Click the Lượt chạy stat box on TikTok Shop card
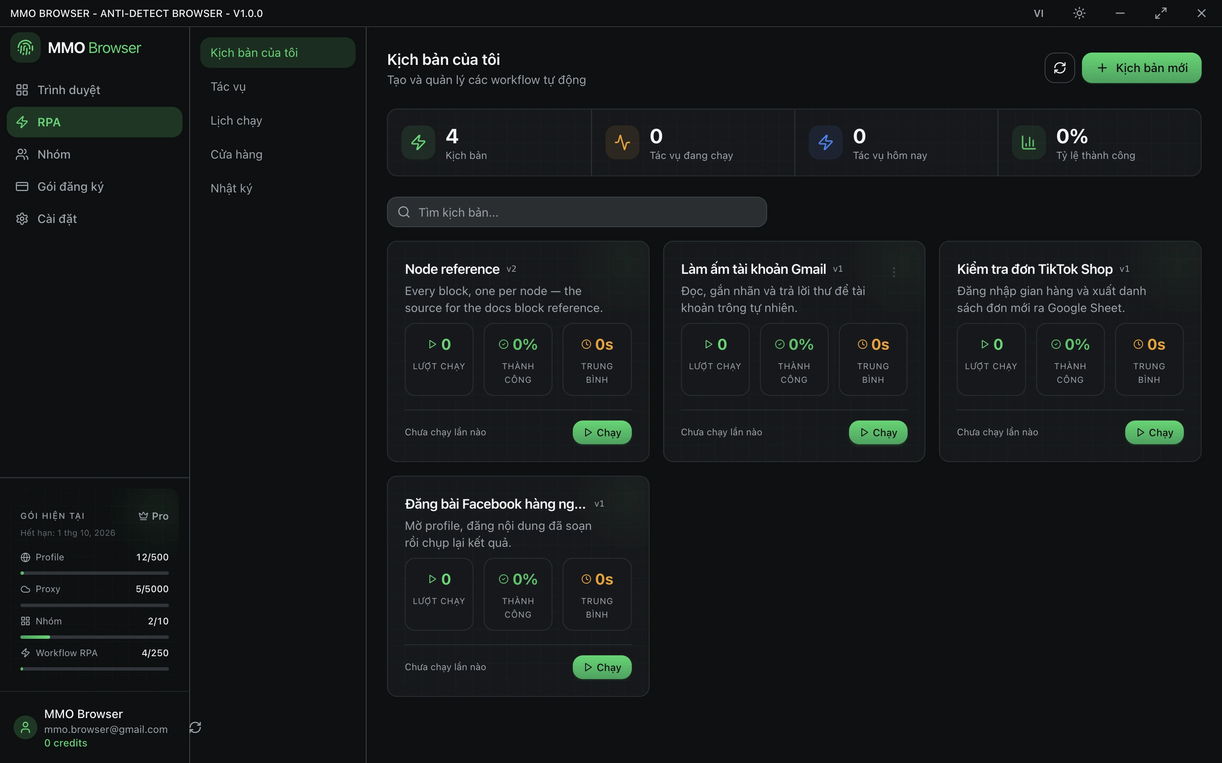1222x763 pixels. [991, 359]
